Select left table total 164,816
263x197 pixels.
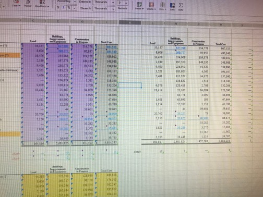click(x=33, y=144)
